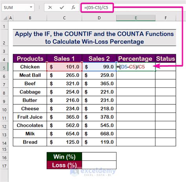This screenshot has height=182, width=186.
Task: Click the formula bar showing =(D5-C5)/C5
Action: tap(97, 7)
